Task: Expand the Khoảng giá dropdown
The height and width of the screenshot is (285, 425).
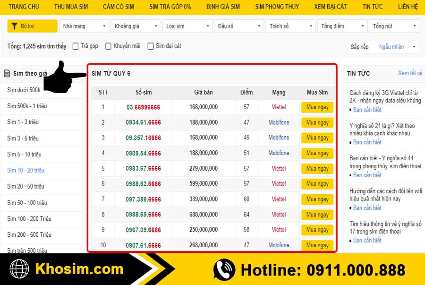Action: [136, 26]
